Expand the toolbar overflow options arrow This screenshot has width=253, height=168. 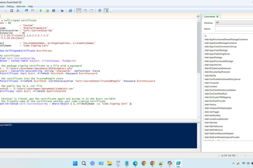click(111, 11)
